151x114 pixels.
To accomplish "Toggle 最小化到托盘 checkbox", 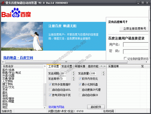I will point(80,84).
